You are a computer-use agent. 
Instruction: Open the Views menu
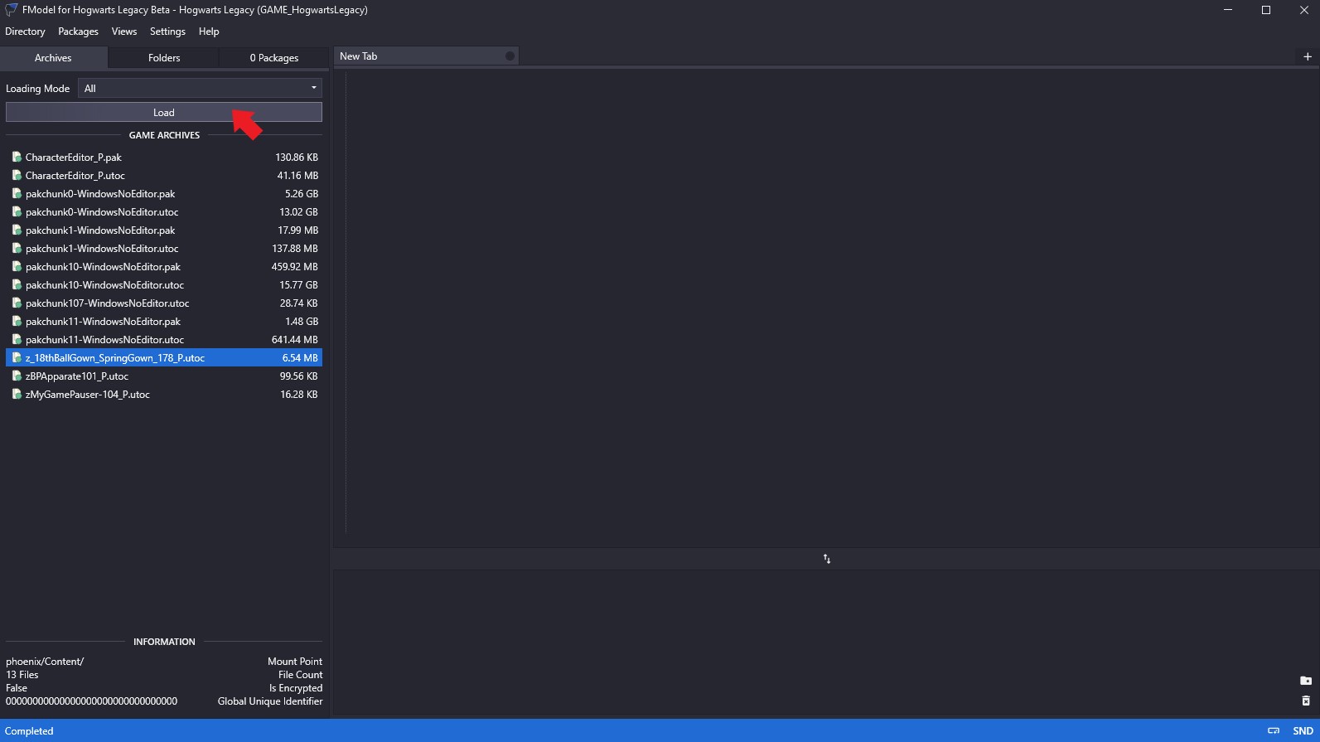(x=124, y=32)
